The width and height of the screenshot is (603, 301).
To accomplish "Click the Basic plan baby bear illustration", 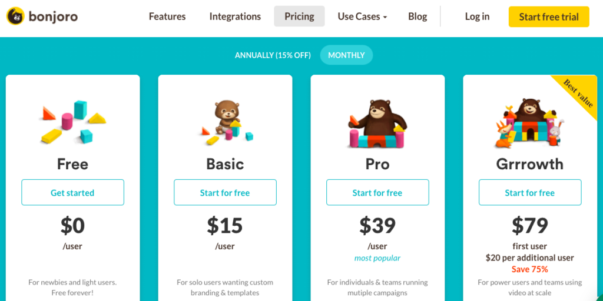I will pyautogui.click(x=227, y=122).
